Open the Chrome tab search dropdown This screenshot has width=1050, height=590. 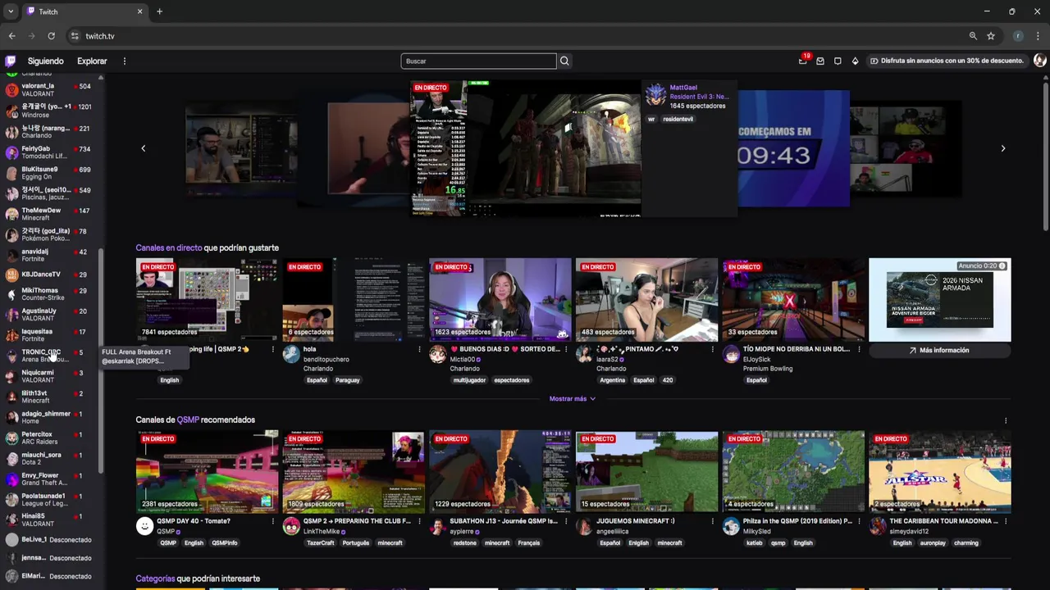click(x=10, y=11)
